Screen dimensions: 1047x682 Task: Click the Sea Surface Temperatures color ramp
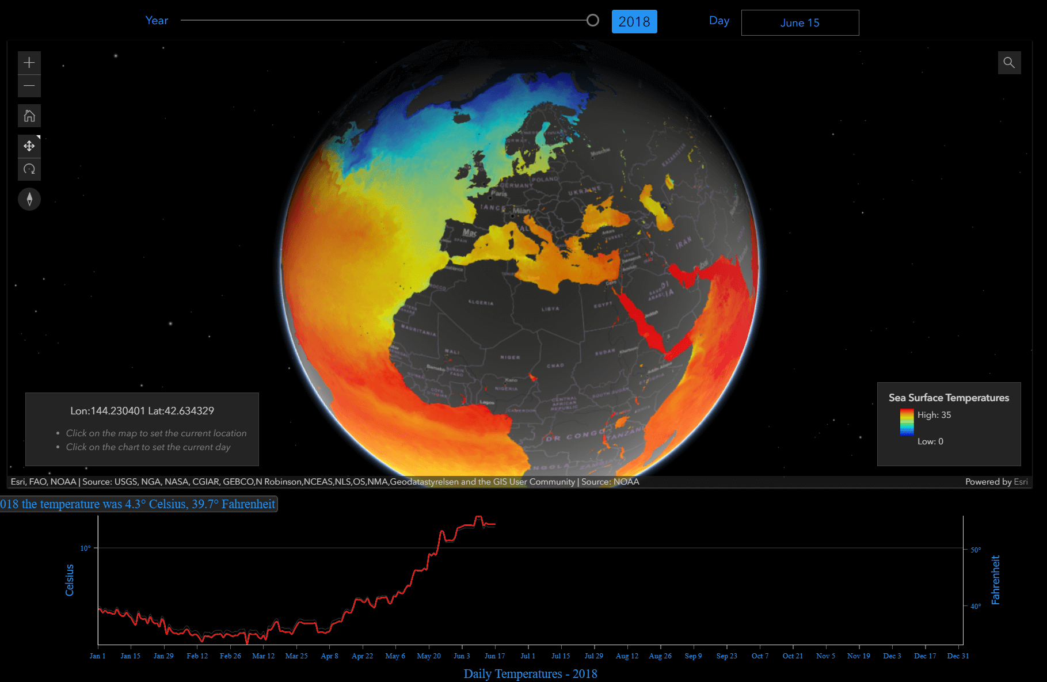click(907, 422)
